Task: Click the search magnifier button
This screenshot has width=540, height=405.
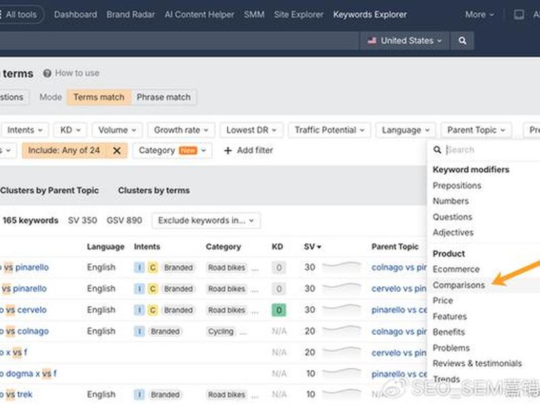Action: pyautogui.click(x=462, y=40)
